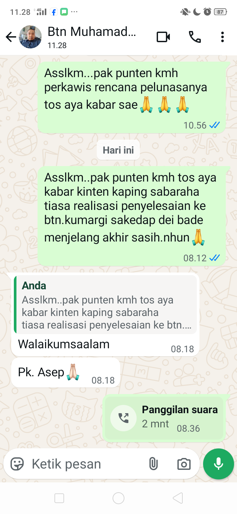Tap Android back navigation triangle

click(x=178, y=498)
